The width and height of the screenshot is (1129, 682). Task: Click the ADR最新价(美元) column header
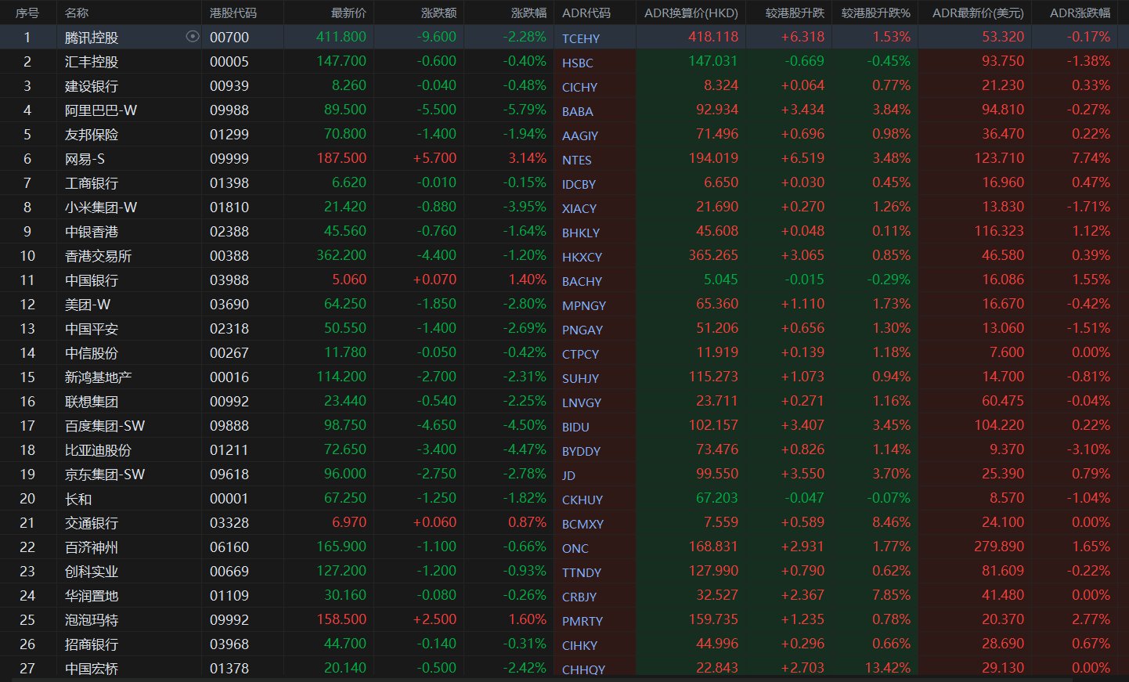[979, 13]
